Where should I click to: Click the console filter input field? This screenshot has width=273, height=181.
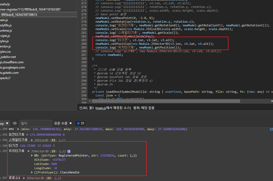35,123
